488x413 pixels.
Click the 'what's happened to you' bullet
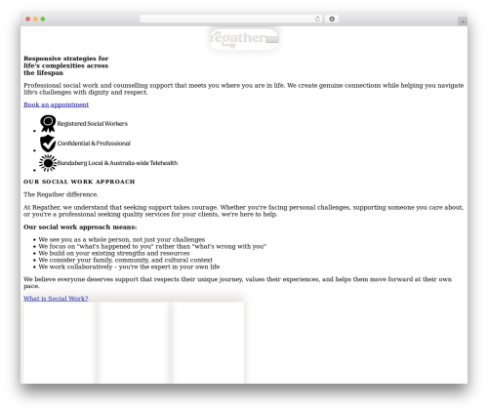152,246
